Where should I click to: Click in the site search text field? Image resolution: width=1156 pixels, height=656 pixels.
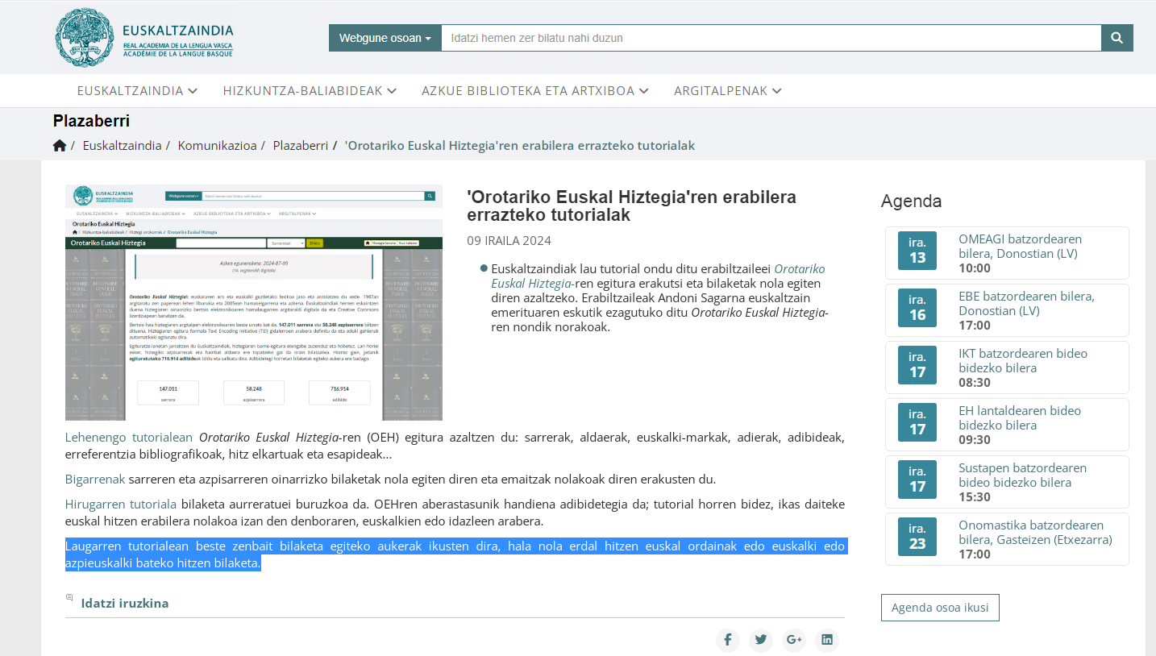(x=771, y=38)
